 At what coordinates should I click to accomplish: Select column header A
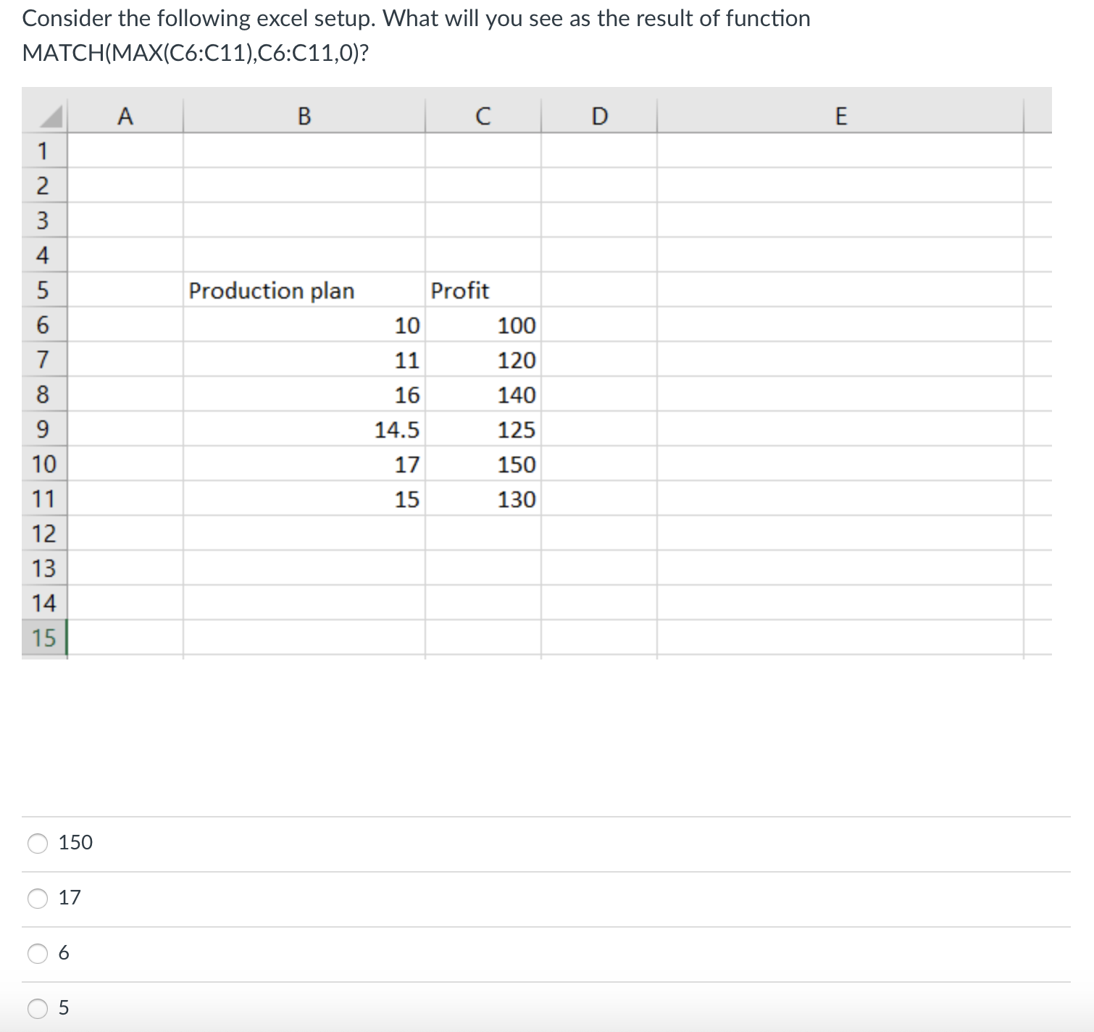(x=125, y=116)
